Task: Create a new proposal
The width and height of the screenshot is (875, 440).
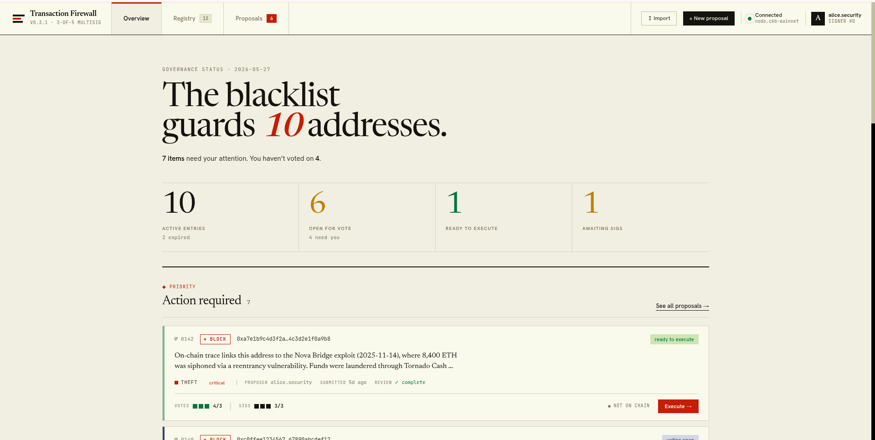Action: 709,18
